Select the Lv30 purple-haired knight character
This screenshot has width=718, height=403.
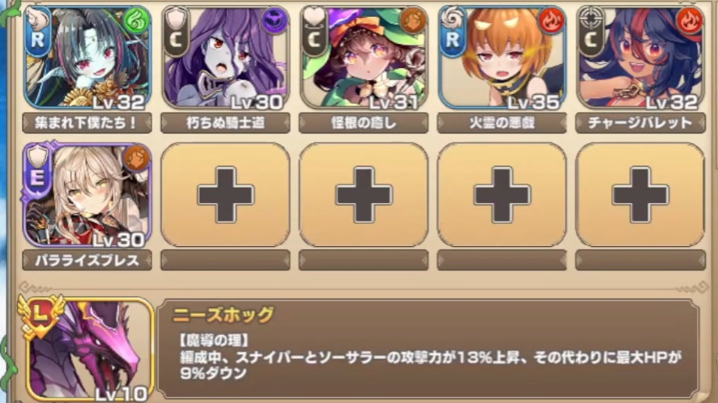225,58
